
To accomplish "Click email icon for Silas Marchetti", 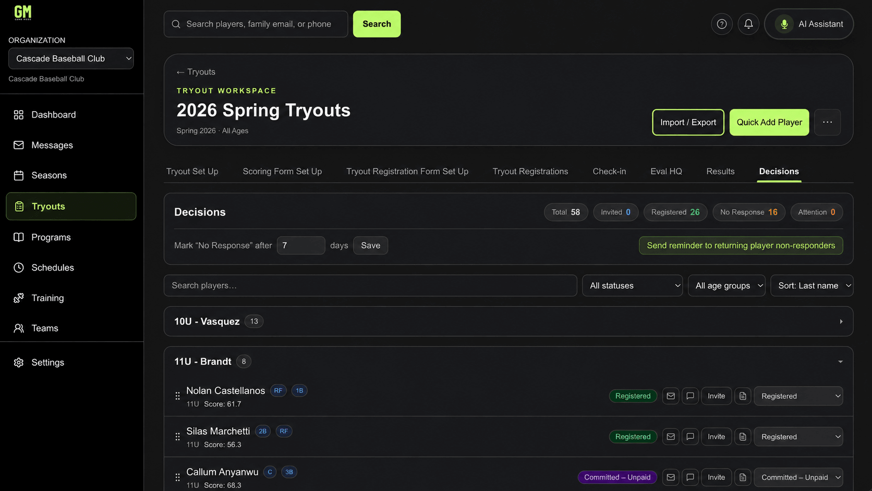I will click(x=671, y=437).
